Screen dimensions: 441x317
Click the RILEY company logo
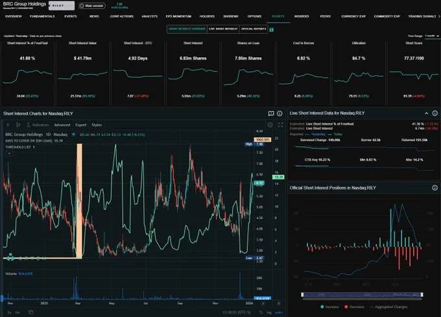[x=62, y=6]
